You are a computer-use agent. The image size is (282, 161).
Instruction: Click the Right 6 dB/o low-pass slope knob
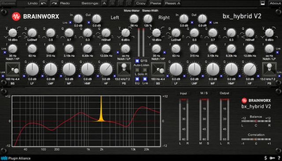269,33
